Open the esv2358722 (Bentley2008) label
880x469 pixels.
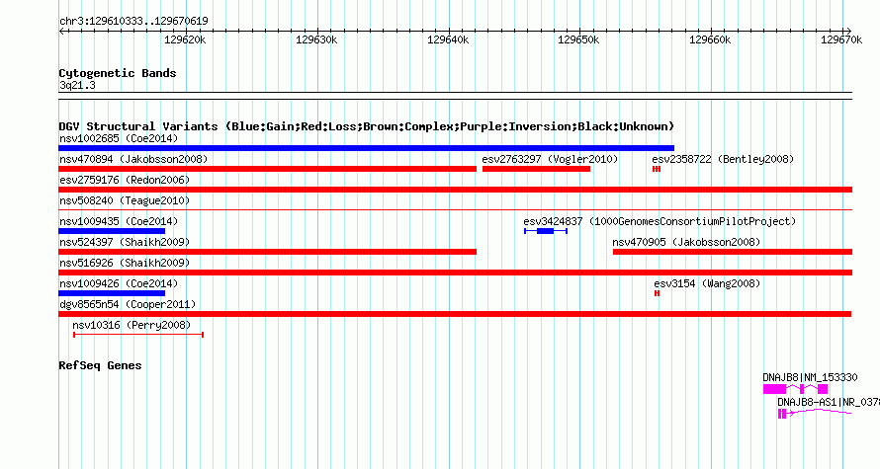(x=723, y=159)
